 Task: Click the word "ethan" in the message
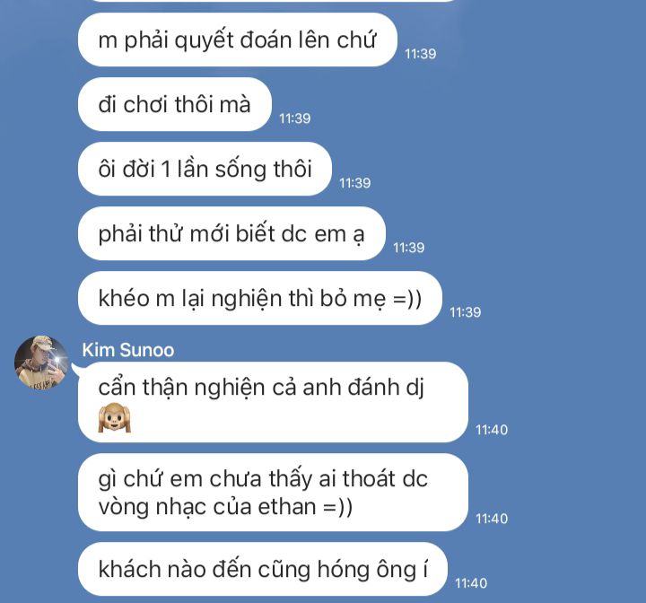click(287, 507)
